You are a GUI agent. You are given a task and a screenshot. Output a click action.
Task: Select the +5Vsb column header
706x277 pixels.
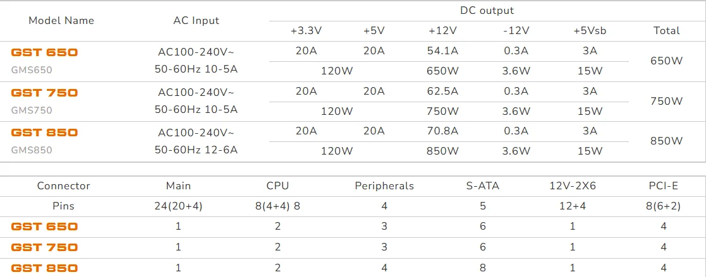[x=589, y=30]
